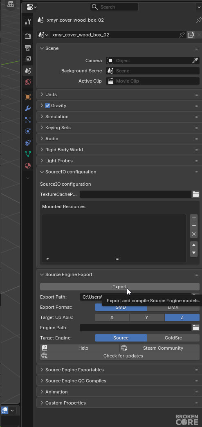Open the Physics properties tab
Viewport: 202px width, 427px height.
[x=28, y=131]
